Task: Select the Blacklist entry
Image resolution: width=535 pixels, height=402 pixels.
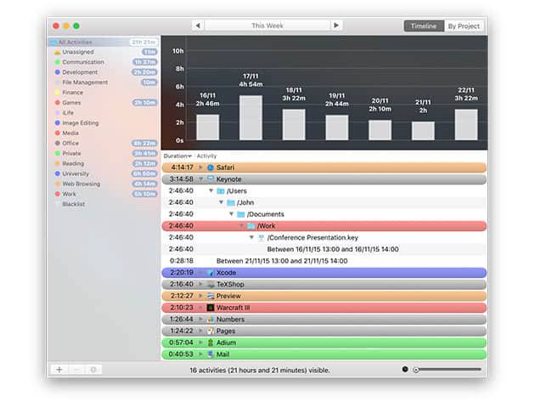Action: pos(104,204)
